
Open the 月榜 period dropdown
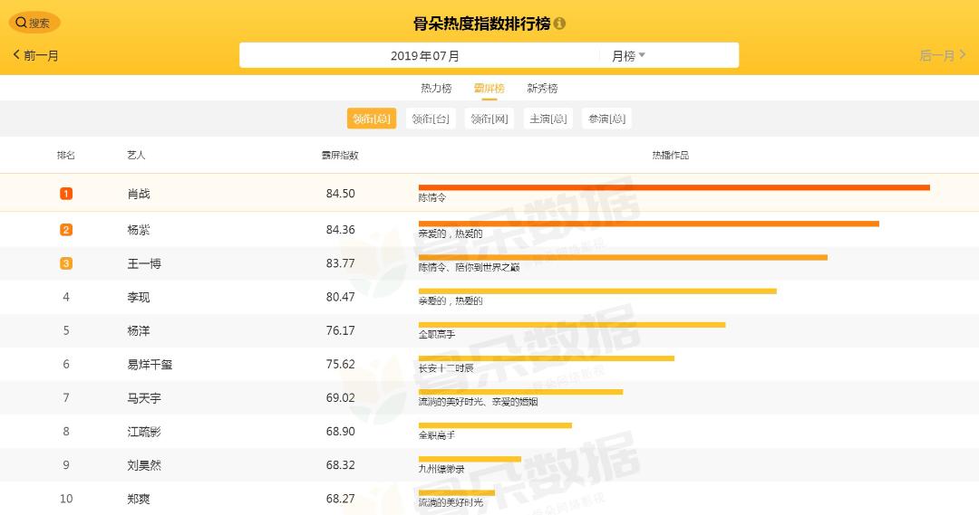point(628,55)
